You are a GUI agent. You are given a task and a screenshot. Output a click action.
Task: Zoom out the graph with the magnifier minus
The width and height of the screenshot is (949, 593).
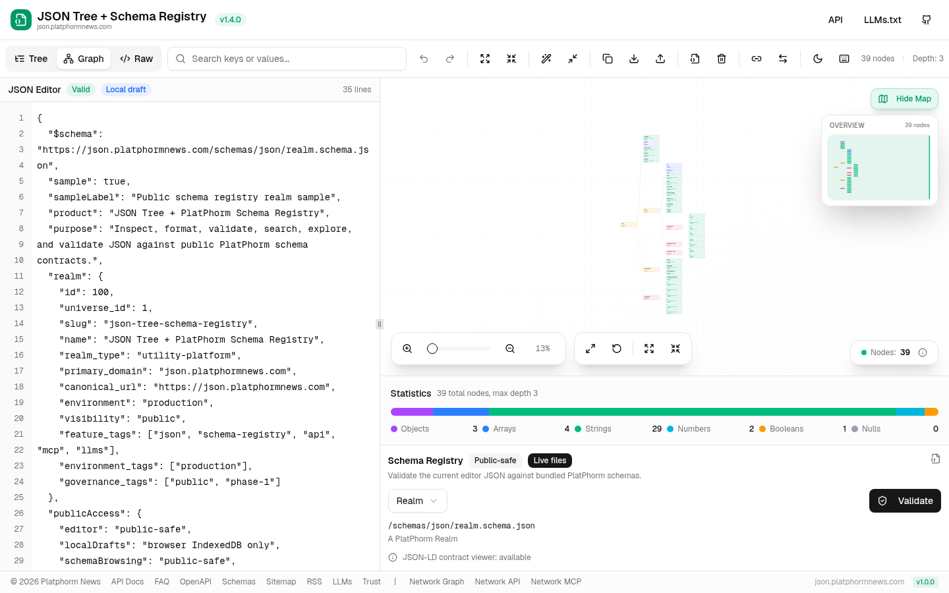[x=510, y=349]
